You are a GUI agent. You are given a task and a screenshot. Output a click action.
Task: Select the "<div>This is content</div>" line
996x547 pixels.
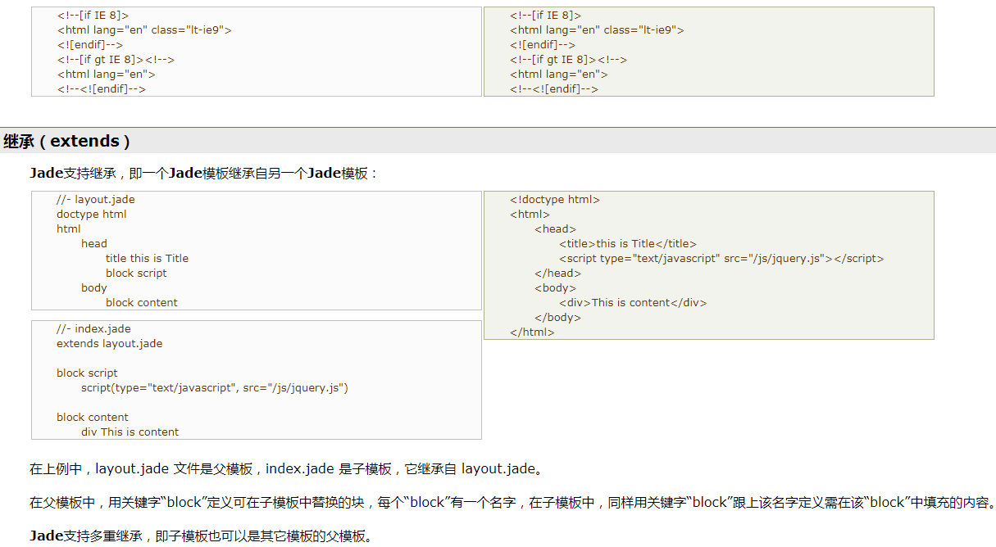click(x=633, y=302)
